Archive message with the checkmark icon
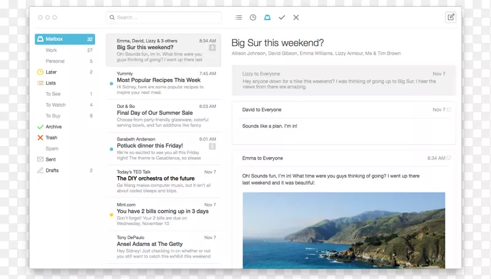Screen dimensions: 491x279 pos(282,18)
